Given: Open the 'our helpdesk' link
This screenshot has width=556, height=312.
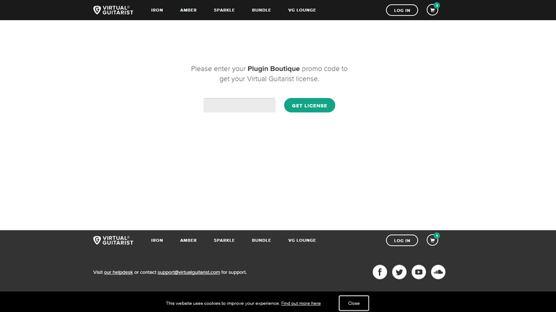Looking at the screenshot, I should tap(118, 272).
